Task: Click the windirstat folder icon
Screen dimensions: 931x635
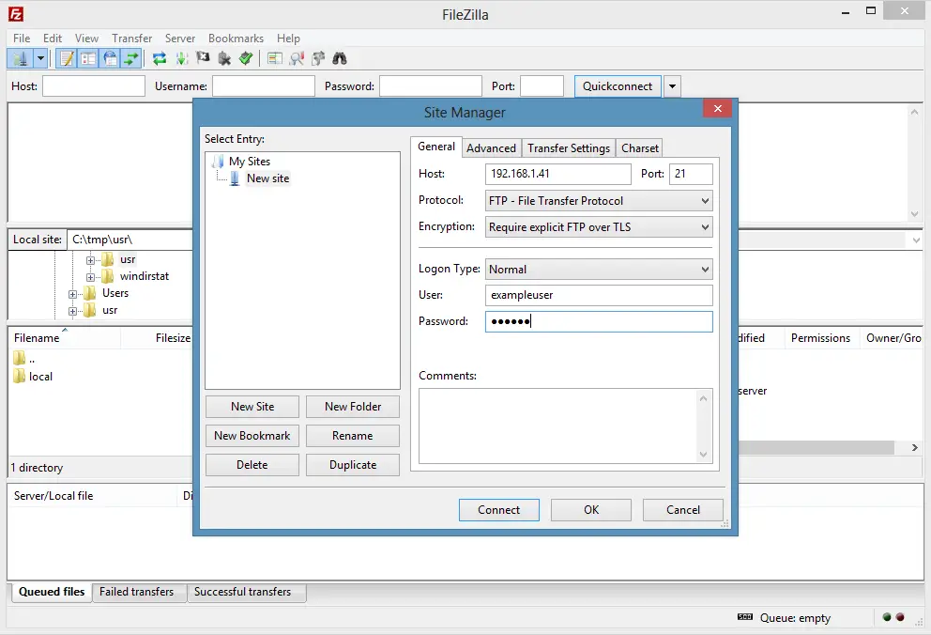Action: pos(108,276)
